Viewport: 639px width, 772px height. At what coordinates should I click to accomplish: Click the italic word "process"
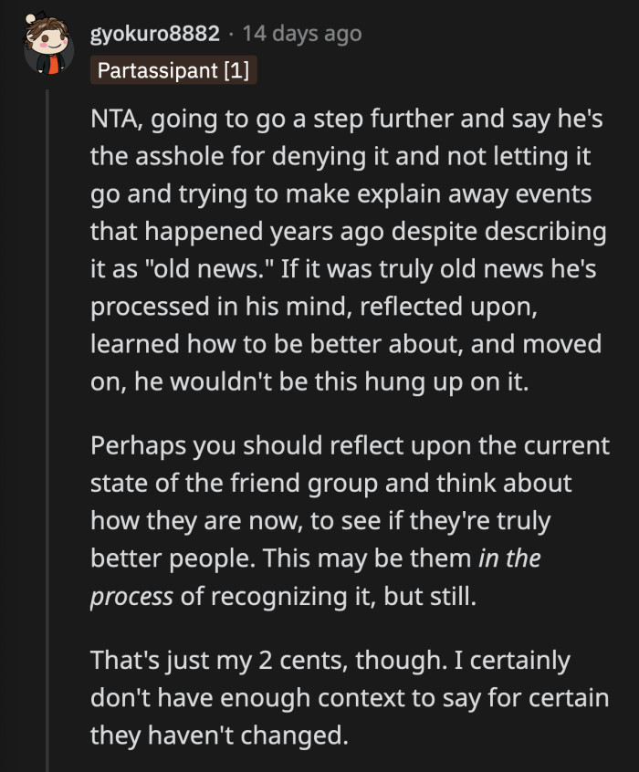(131, 595)
